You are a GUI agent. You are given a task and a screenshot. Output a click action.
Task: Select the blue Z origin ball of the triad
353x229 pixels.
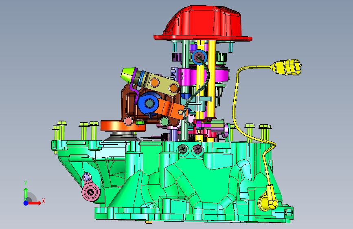coord(26,203)
